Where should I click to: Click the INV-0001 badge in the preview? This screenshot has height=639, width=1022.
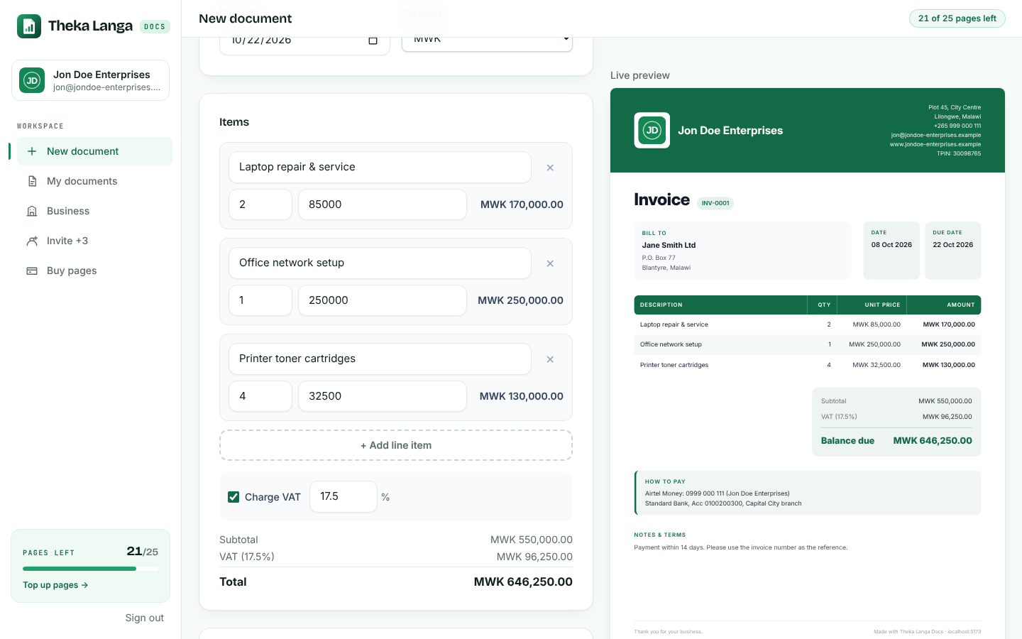click(715, 203)
